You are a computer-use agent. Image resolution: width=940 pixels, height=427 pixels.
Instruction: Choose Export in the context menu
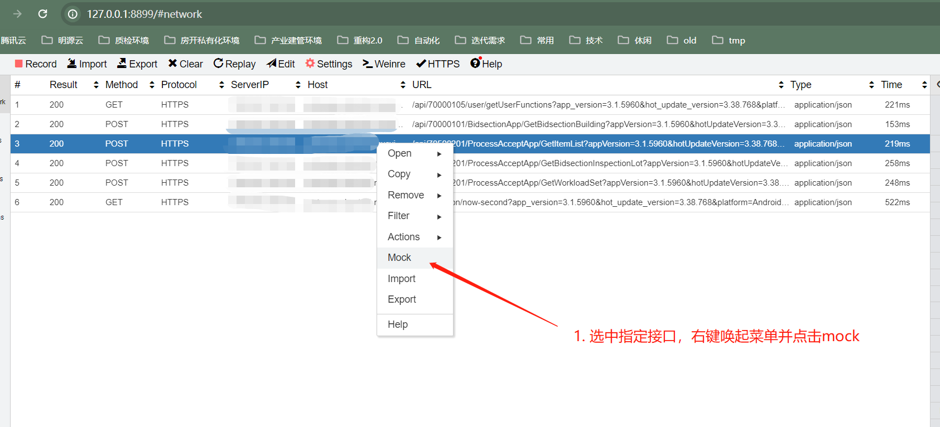pos(415,299)
